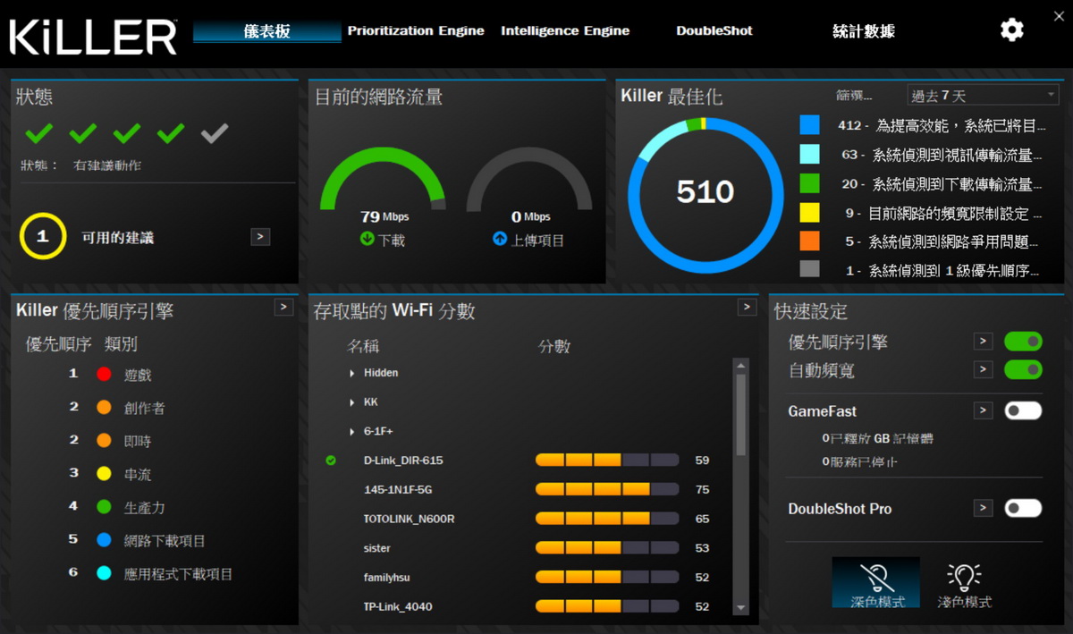Open the 過去 7 天 filter dropdown
The height and width of the screenshot is (634, 1073).
click(982, 96)
